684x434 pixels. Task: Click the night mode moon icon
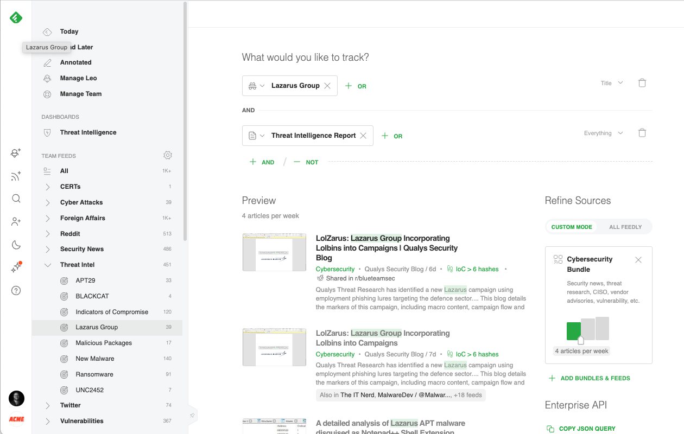pos(16,245)
